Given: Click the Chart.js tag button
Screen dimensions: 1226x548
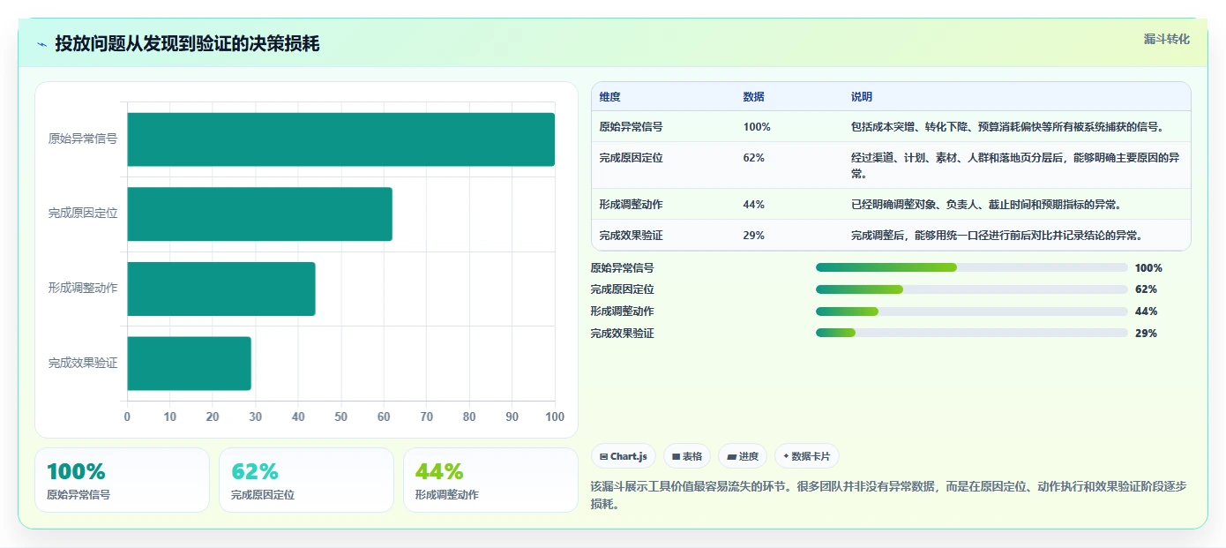Looking at the screenshot, I should coord(624,456).
